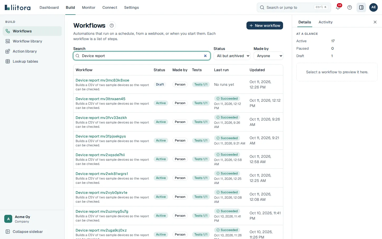The width and height of the screenshot is (382, 239).
Task: Click the Collapse sidebar icon
Action: 8,232
